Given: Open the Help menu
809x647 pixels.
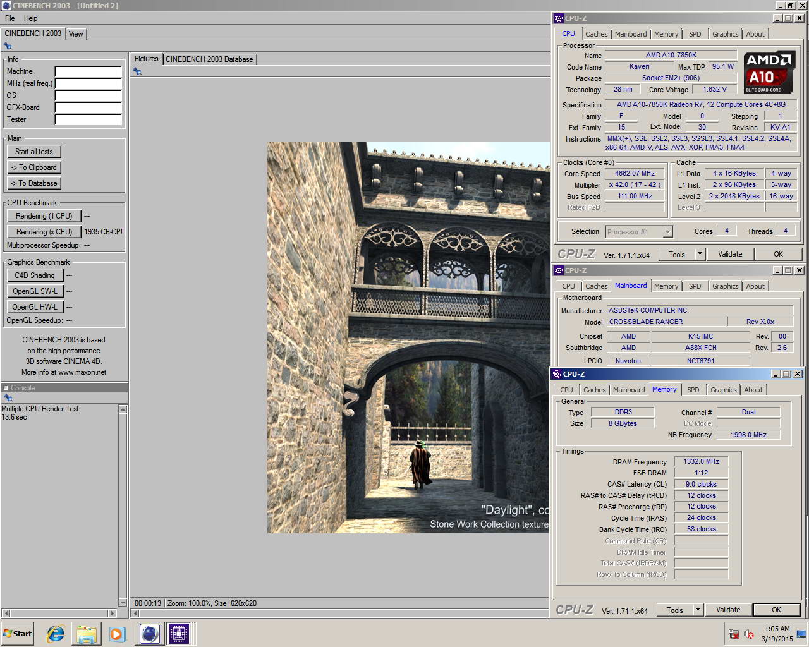Looking at the screenshot, I should 31,18.
